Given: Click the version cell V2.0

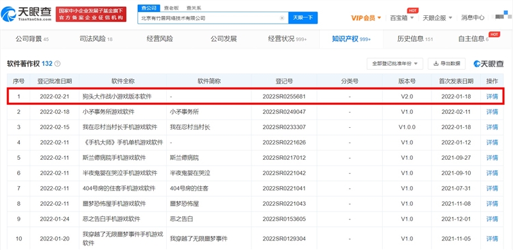Looking at the screenshot, I should point(407,97).
